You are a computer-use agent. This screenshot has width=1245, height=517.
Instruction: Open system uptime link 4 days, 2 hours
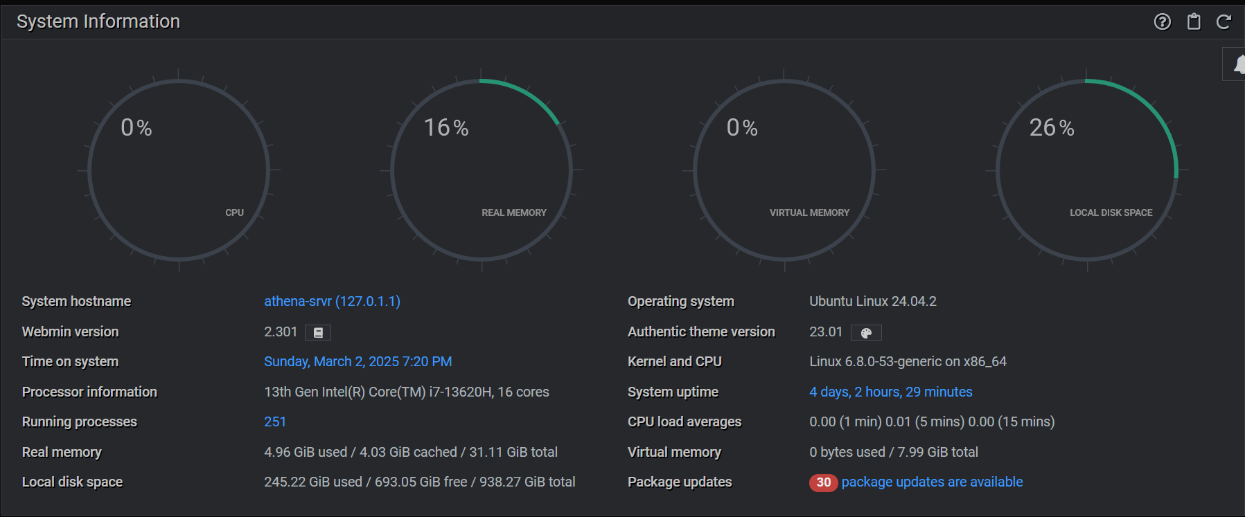890,392
